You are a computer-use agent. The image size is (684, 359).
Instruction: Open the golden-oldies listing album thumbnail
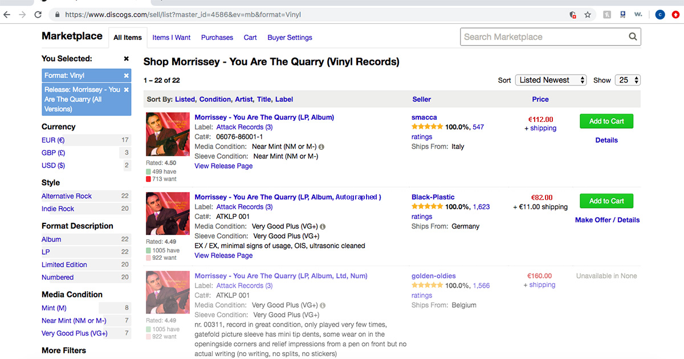tap(168, 293)
